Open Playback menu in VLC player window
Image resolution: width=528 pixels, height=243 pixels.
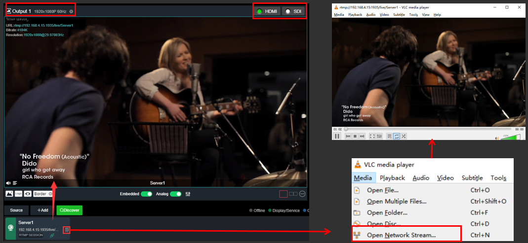tap(355, 15)
